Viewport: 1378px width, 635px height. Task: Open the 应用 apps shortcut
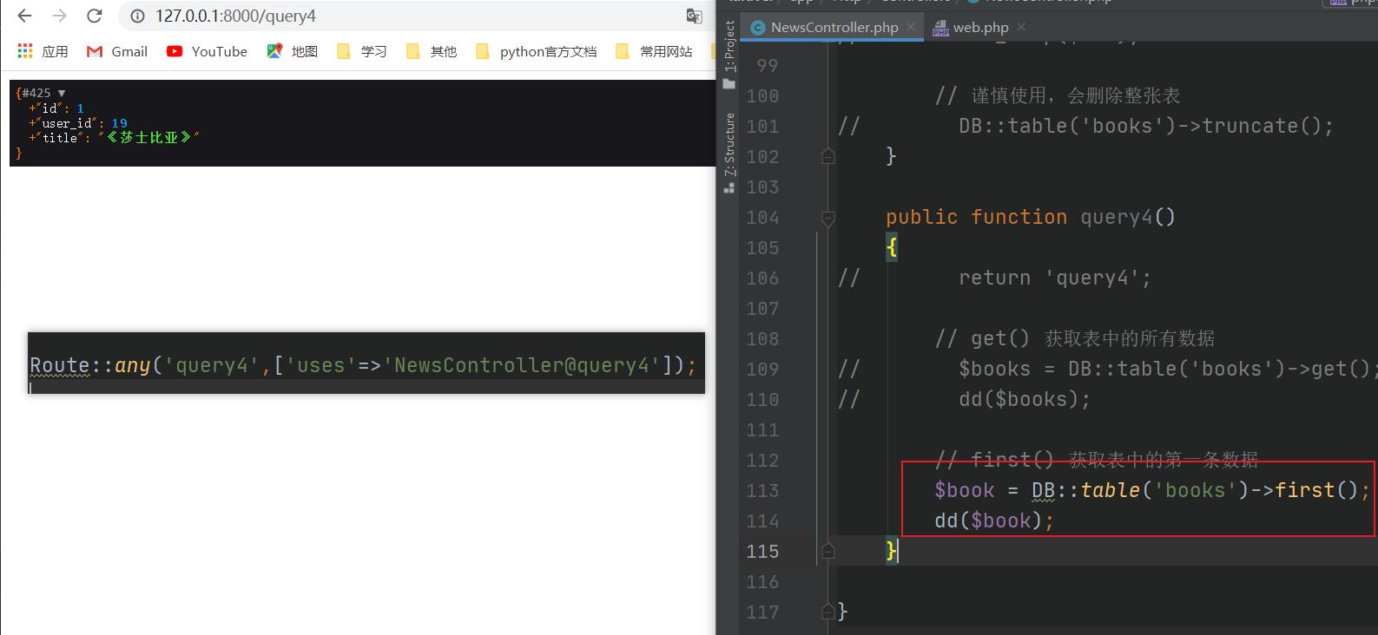[x=43, y=51]
